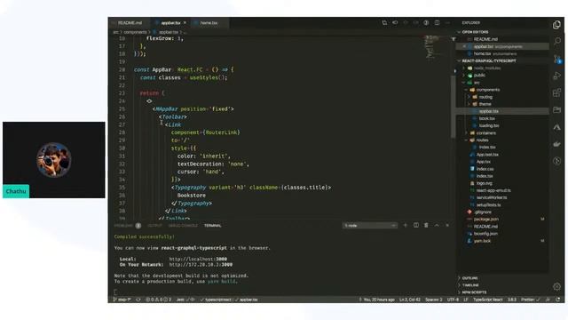
Task: Close the terminal panel
Action: point(447,225)
